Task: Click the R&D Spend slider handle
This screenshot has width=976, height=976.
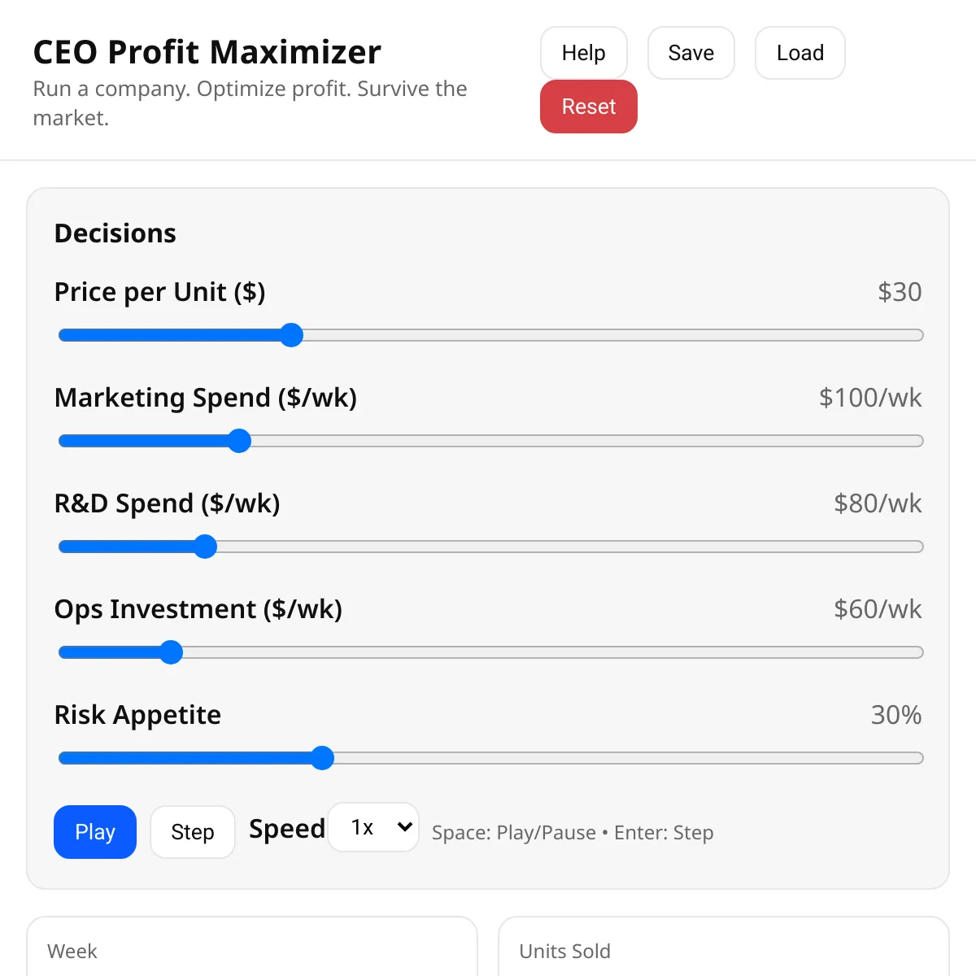Action: point(206,546)
